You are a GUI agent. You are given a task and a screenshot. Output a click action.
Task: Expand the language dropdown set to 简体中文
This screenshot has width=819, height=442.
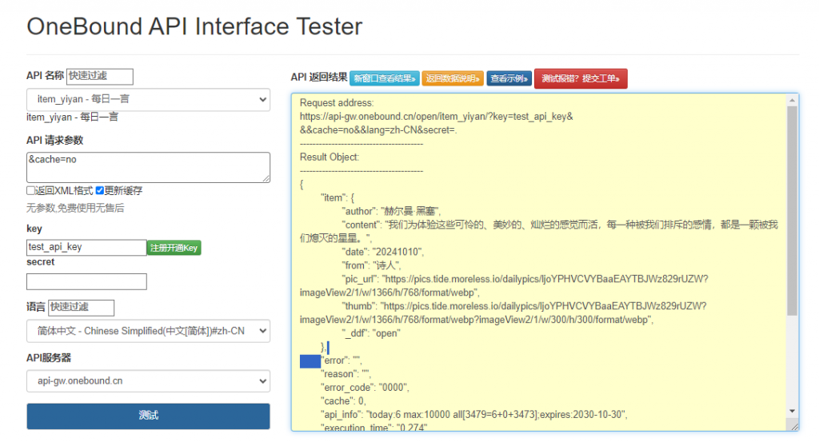coord(148,331)
